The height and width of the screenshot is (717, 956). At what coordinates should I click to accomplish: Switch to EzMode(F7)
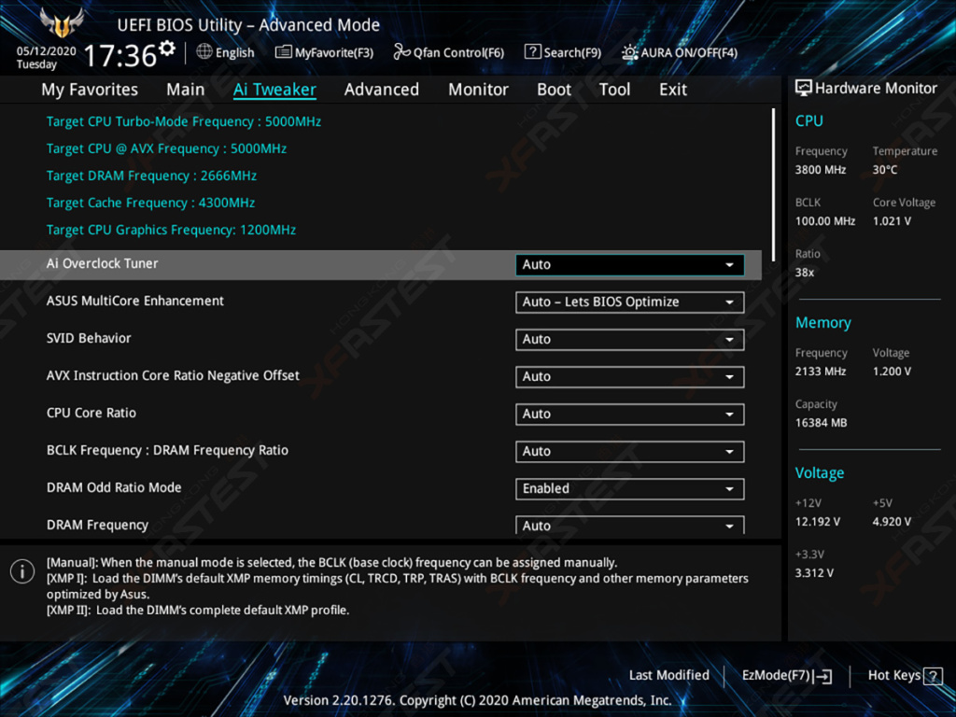point(786,675)
